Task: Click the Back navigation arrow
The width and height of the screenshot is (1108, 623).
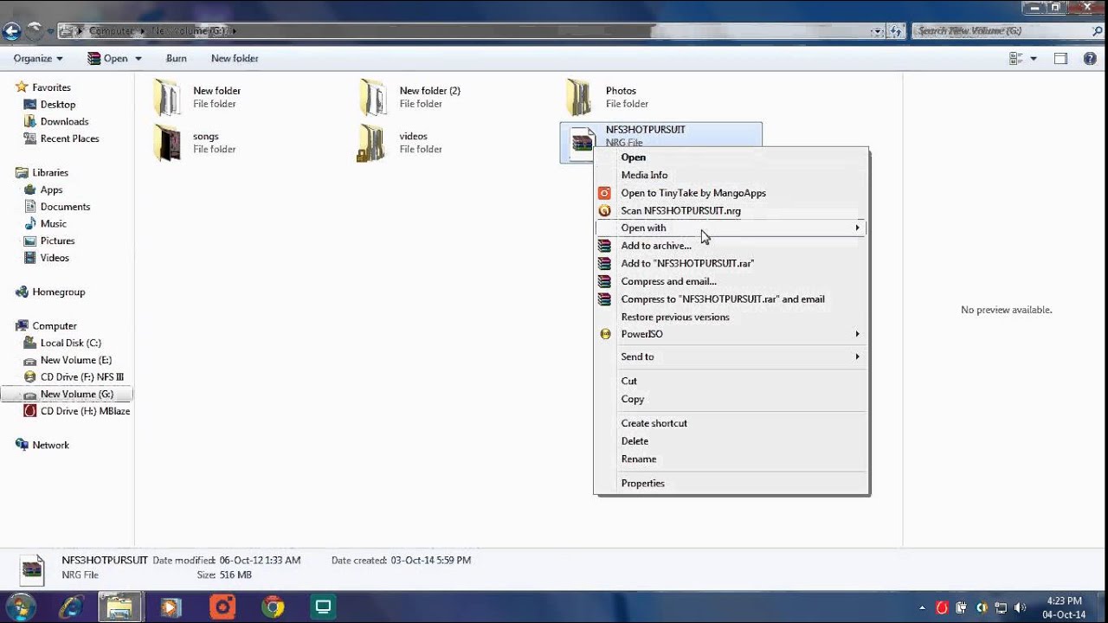Action: click(11, 31)
